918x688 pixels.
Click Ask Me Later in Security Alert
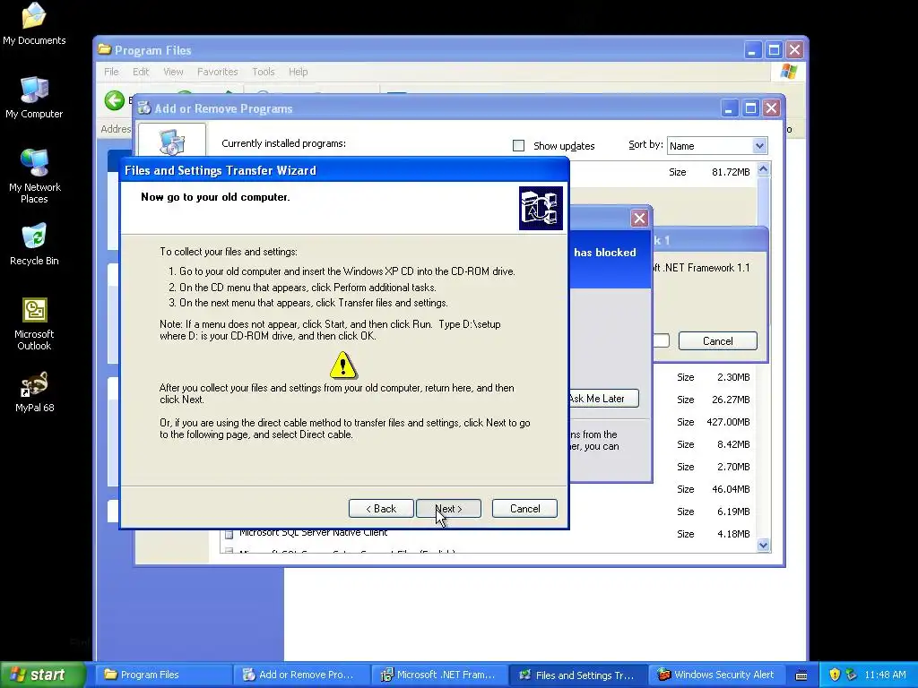tap(603, 399)
